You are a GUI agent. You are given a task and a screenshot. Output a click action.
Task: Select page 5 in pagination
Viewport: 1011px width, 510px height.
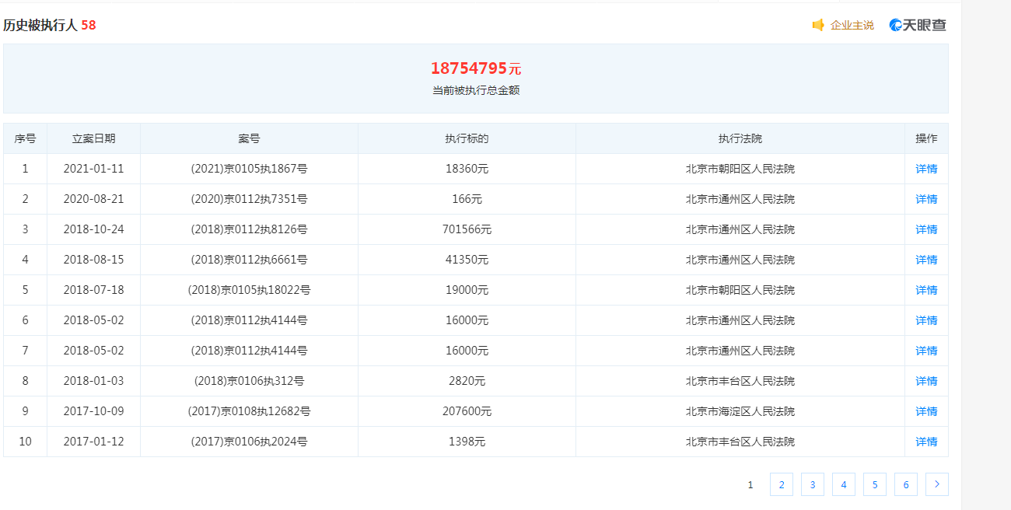pos(874,484)
